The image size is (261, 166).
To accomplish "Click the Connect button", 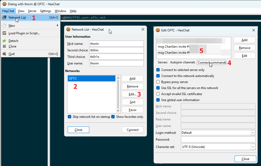I will [132, 130].
